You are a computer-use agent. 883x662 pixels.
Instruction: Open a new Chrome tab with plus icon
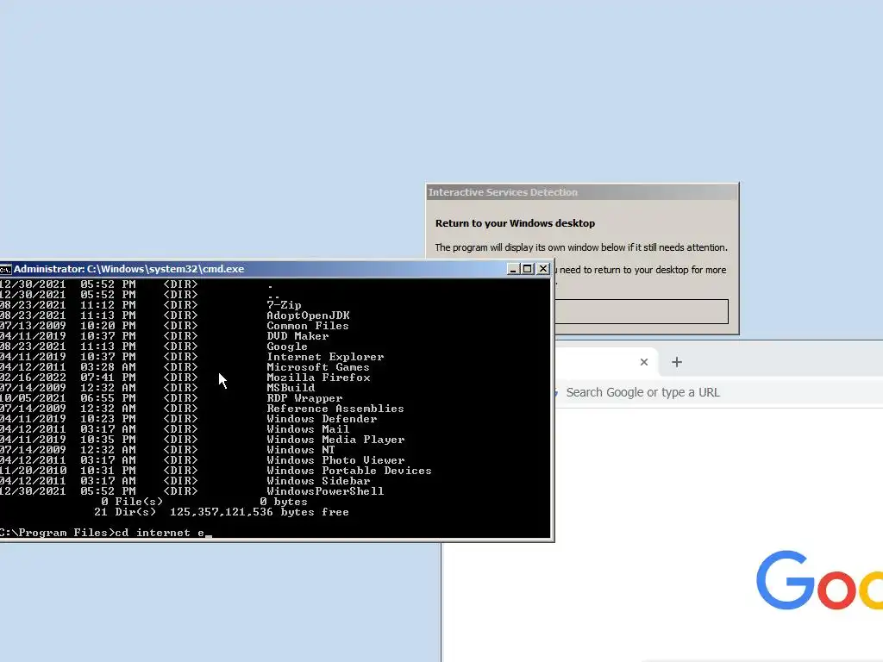click(677, 362)
